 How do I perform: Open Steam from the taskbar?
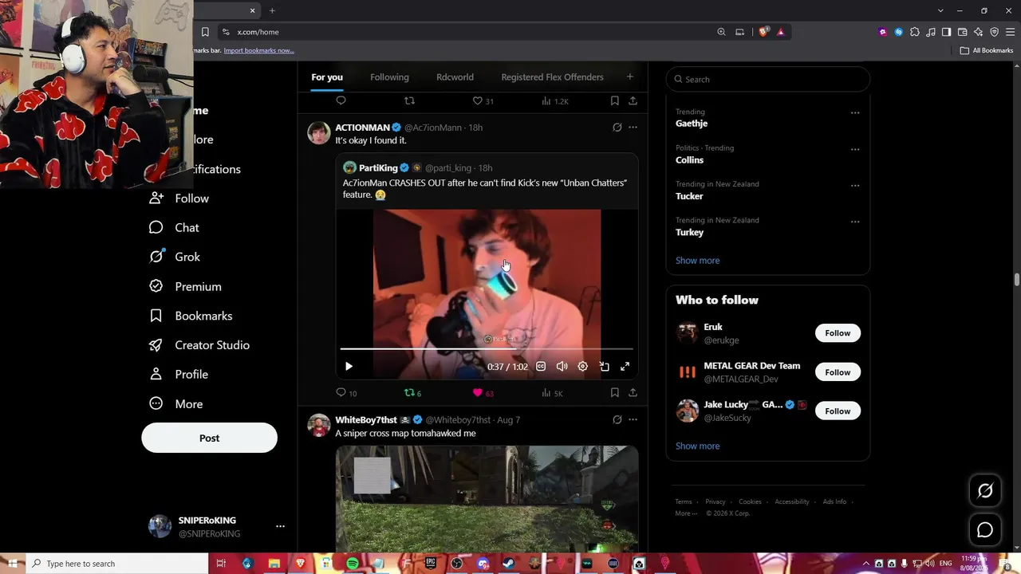click(508, 564)
